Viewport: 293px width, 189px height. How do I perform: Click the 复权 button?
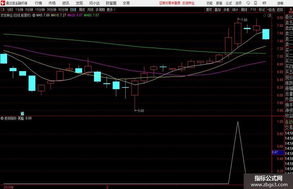pyautogui.click(x=209, y=10)
